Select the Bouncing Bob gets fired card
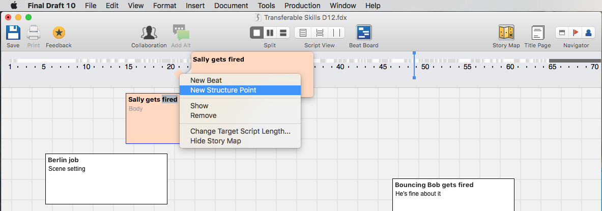Viewport: 602px width, 211px height. point(453,195)
